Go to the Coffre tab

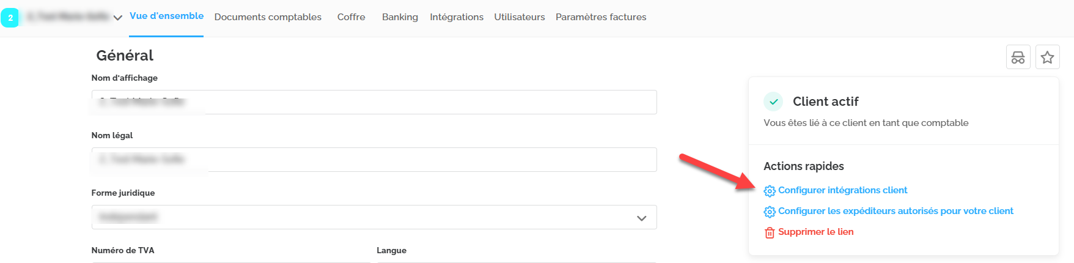tap(351, 17)
